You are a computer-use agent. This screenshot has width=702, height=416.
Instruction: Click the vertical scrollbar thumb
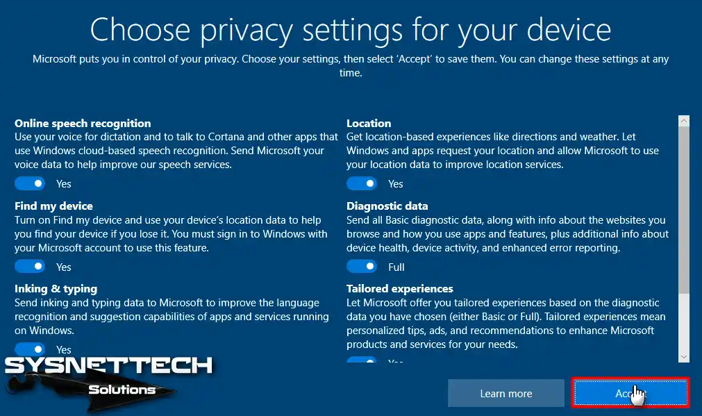pos(684,208)
